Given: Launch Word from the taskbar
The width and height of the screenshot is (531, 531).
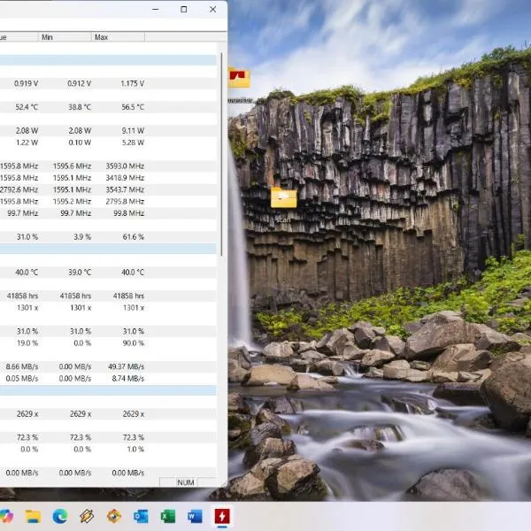Looking at the screenshot, I should coord(195,515).
